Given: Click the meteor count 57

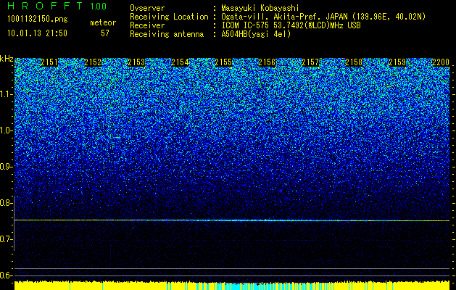Looking at the screenshot, I should [x=105, y=33].
